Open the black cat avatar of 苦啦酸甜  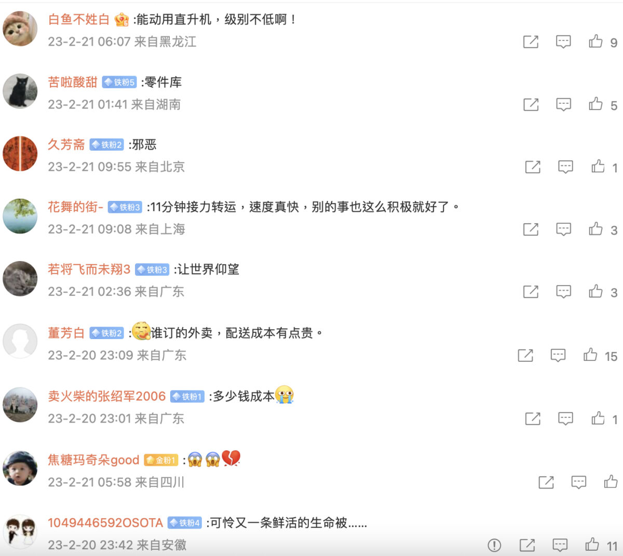(20, 91)
